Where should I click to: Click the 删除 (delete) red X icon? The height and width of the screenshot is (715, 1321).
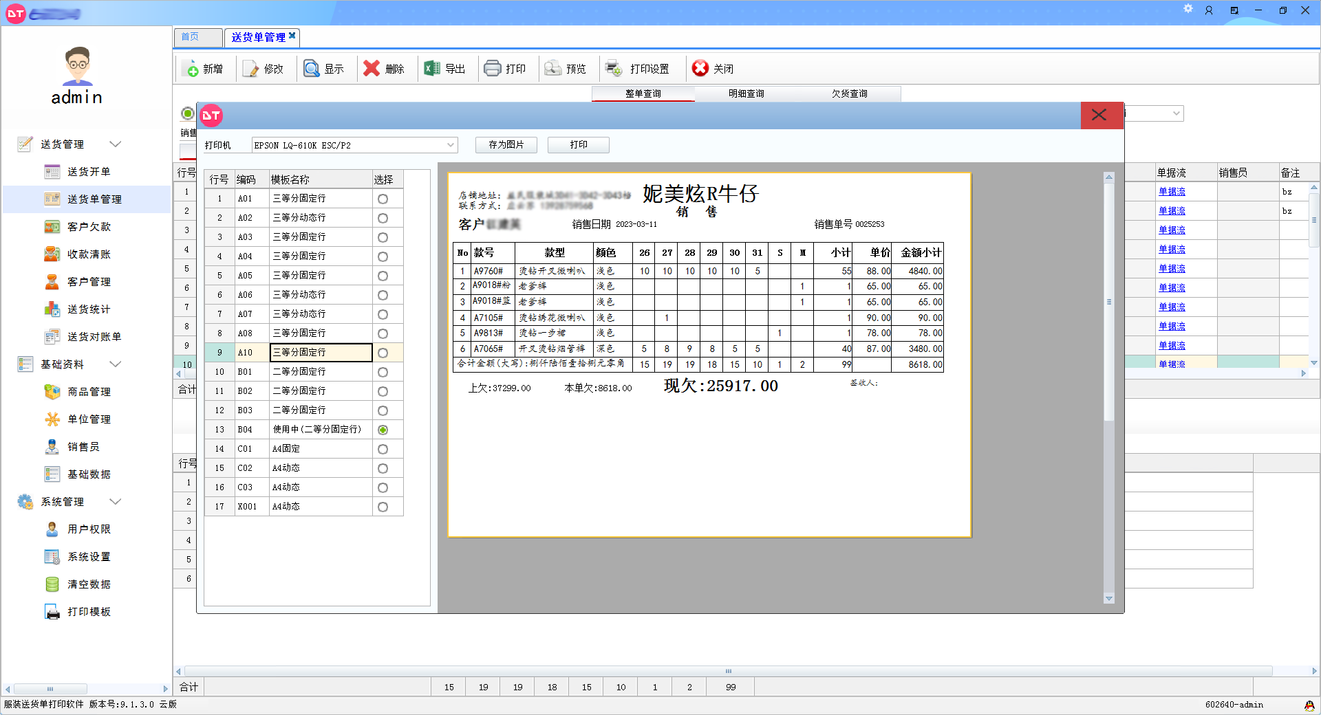pos(372,69)
